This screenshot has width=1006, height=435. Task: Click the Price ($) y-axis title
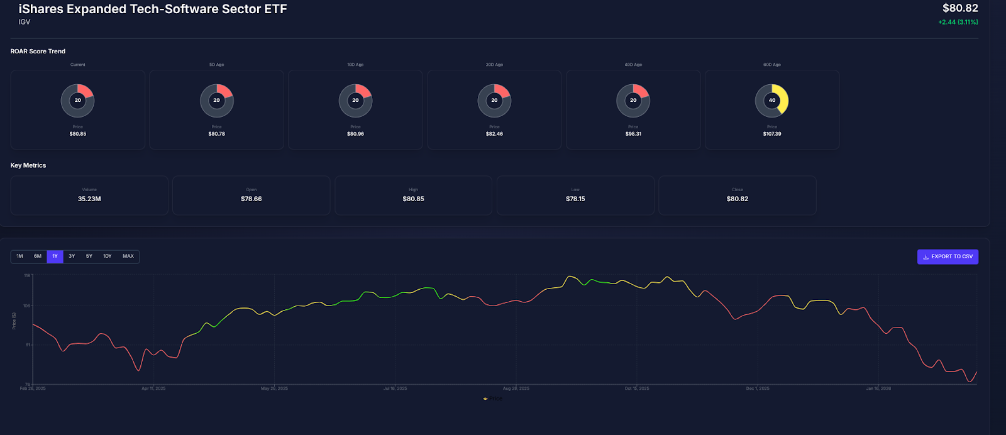pyautogui.click(x=14, y=321)
